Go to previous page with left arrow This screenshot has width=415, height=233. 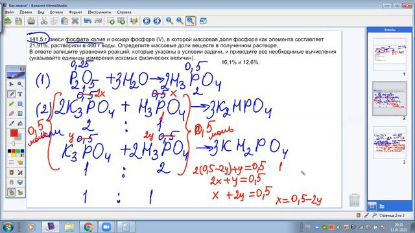tap(147, 21)
